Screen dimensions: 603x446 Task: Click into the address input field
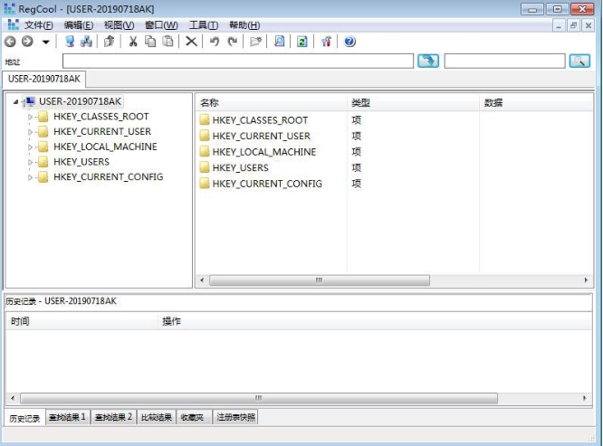tap(238, 62)
